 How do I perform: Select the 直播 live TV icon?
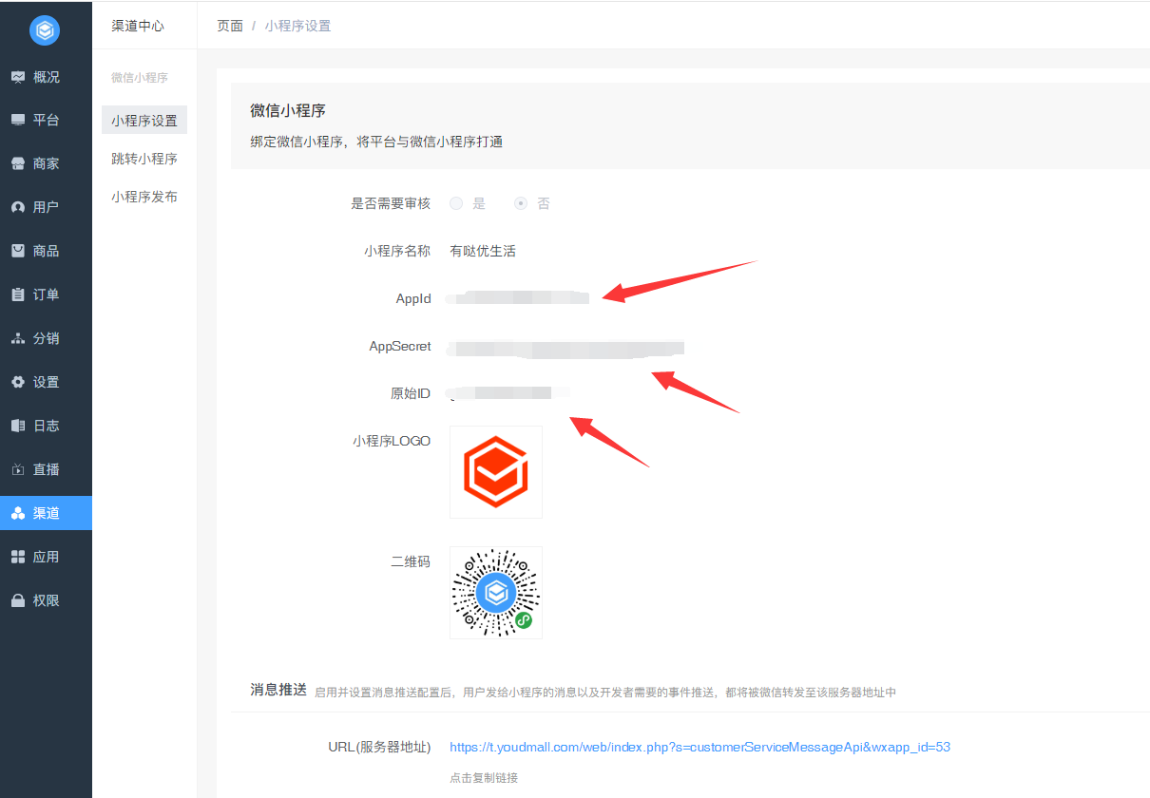pos(18,469)
